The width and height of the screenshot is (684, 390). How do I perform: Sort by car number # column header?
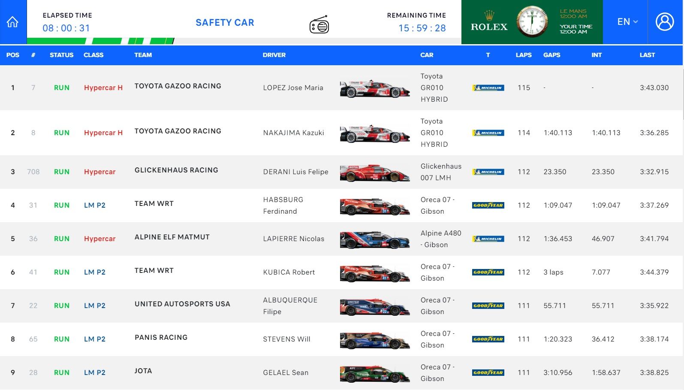pos(33,55)
